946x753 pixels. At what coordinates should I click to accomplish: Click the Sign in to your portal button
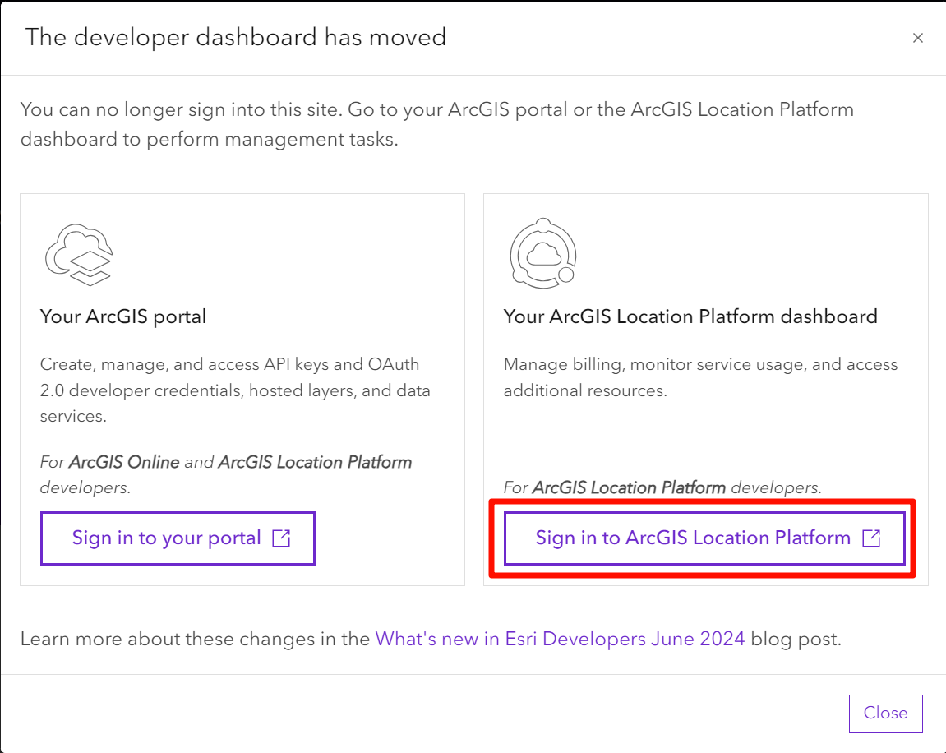[178, 538]
